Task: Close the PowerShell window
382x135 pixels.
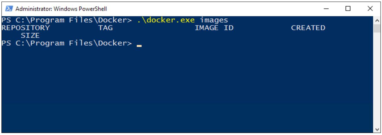Action: 371,9
